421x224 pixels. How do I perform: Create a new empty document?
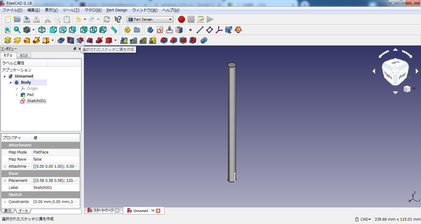pyautogui.click(x=8, y=19)
